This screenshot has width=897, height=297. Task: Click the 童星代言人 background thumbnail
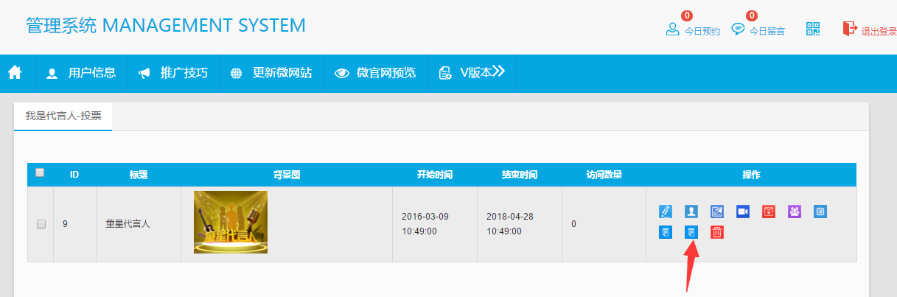[231, 222]
